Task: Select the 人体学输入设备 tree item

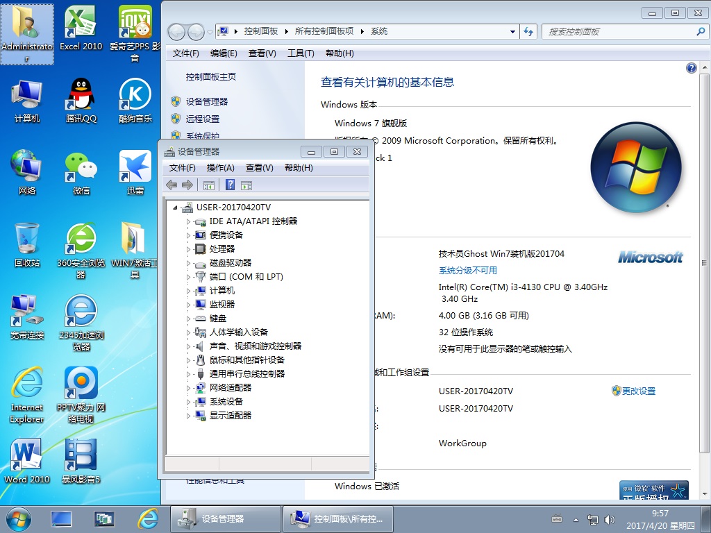Action: (239, 332)
